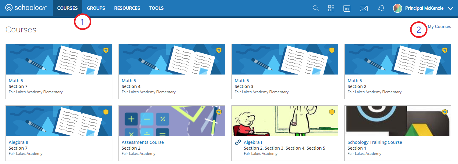Click the shield badge on Math 5 Section 7
This screenshot has width=458, height=164.
coord(106,50)
